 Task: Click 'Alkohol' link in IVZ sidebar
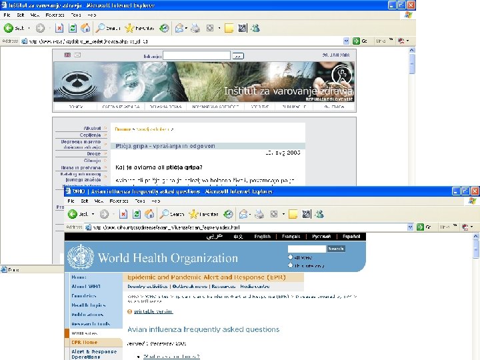point(92,128)
